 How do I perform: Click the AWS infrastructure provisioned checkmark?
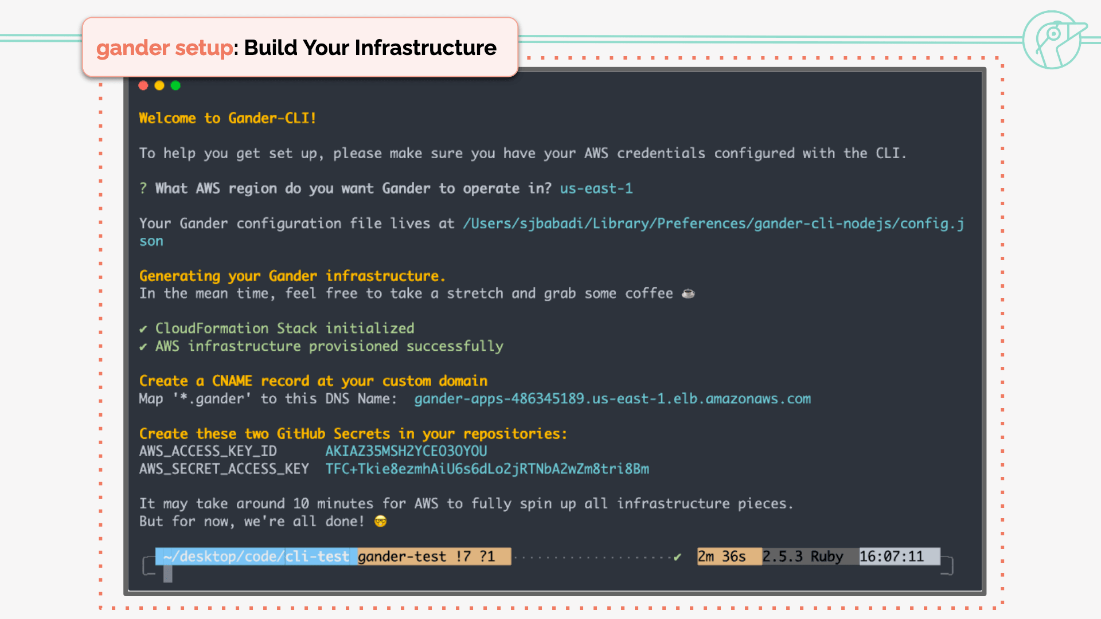(x=143, y=347)
